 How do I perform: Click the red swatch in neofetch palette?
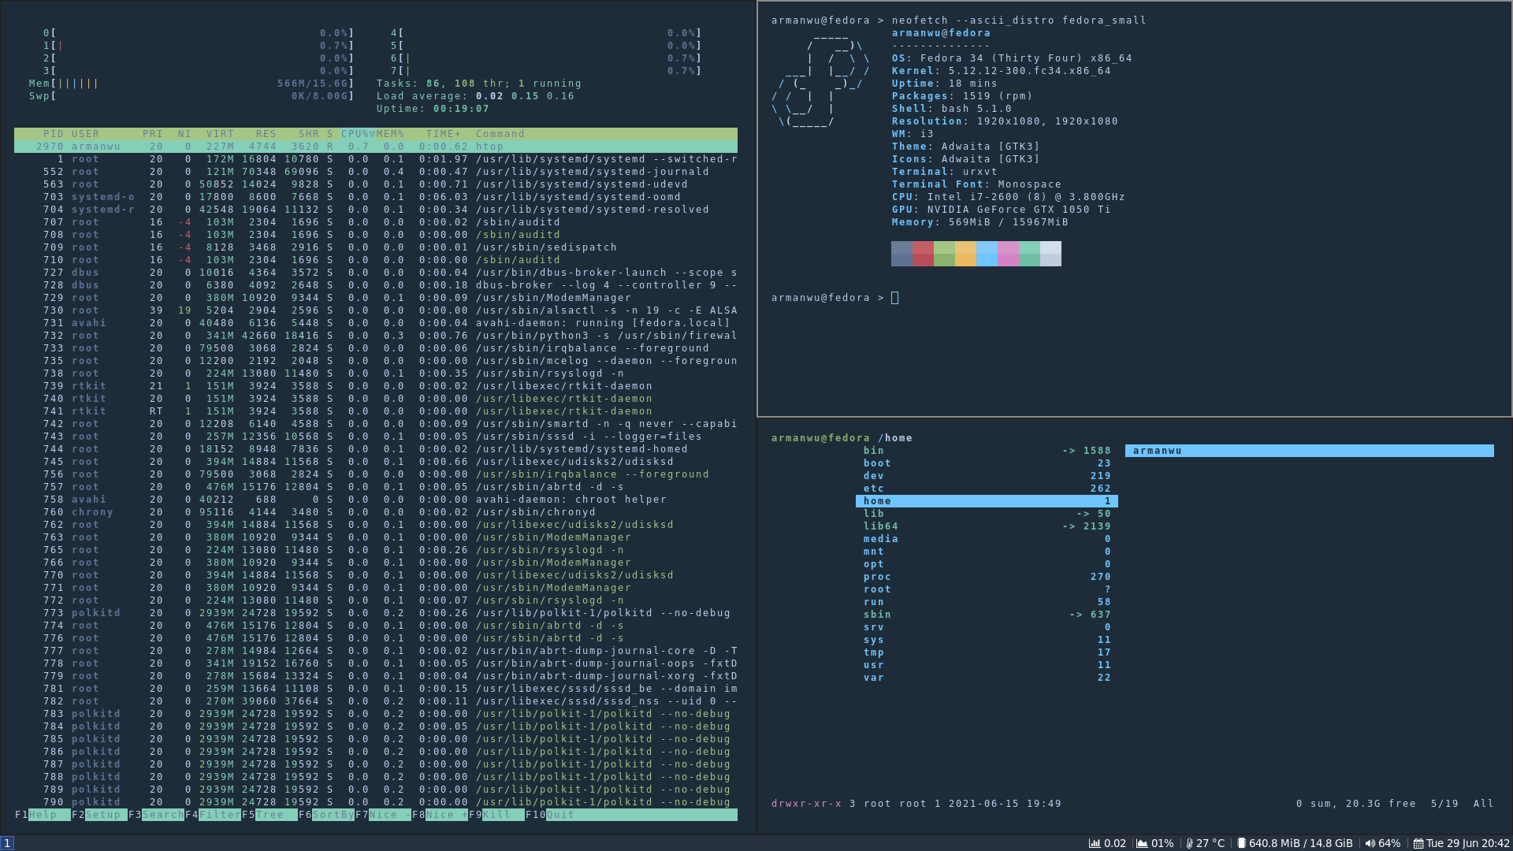coord(923,254)
